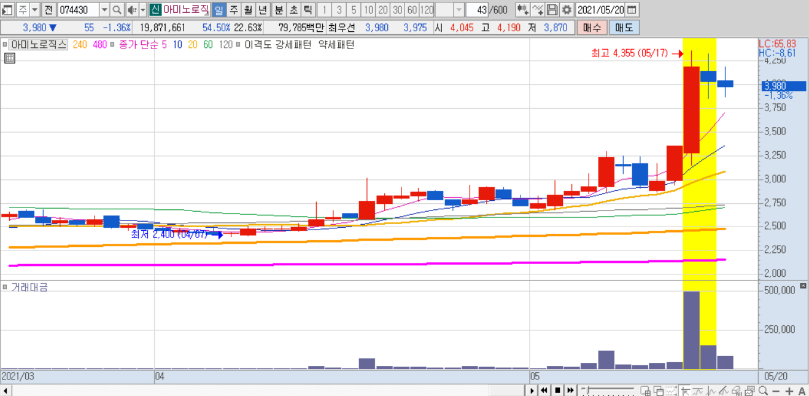Click the plus zoom in icon
Image resolution: width=809 pixels, height=396 pixels.
789,390
